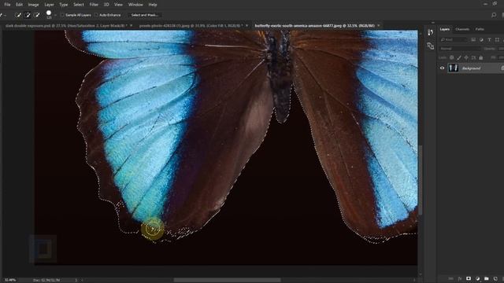Toggle lock all padlock icon
This screenshot has height=283, width=504.
coord(481,57)
